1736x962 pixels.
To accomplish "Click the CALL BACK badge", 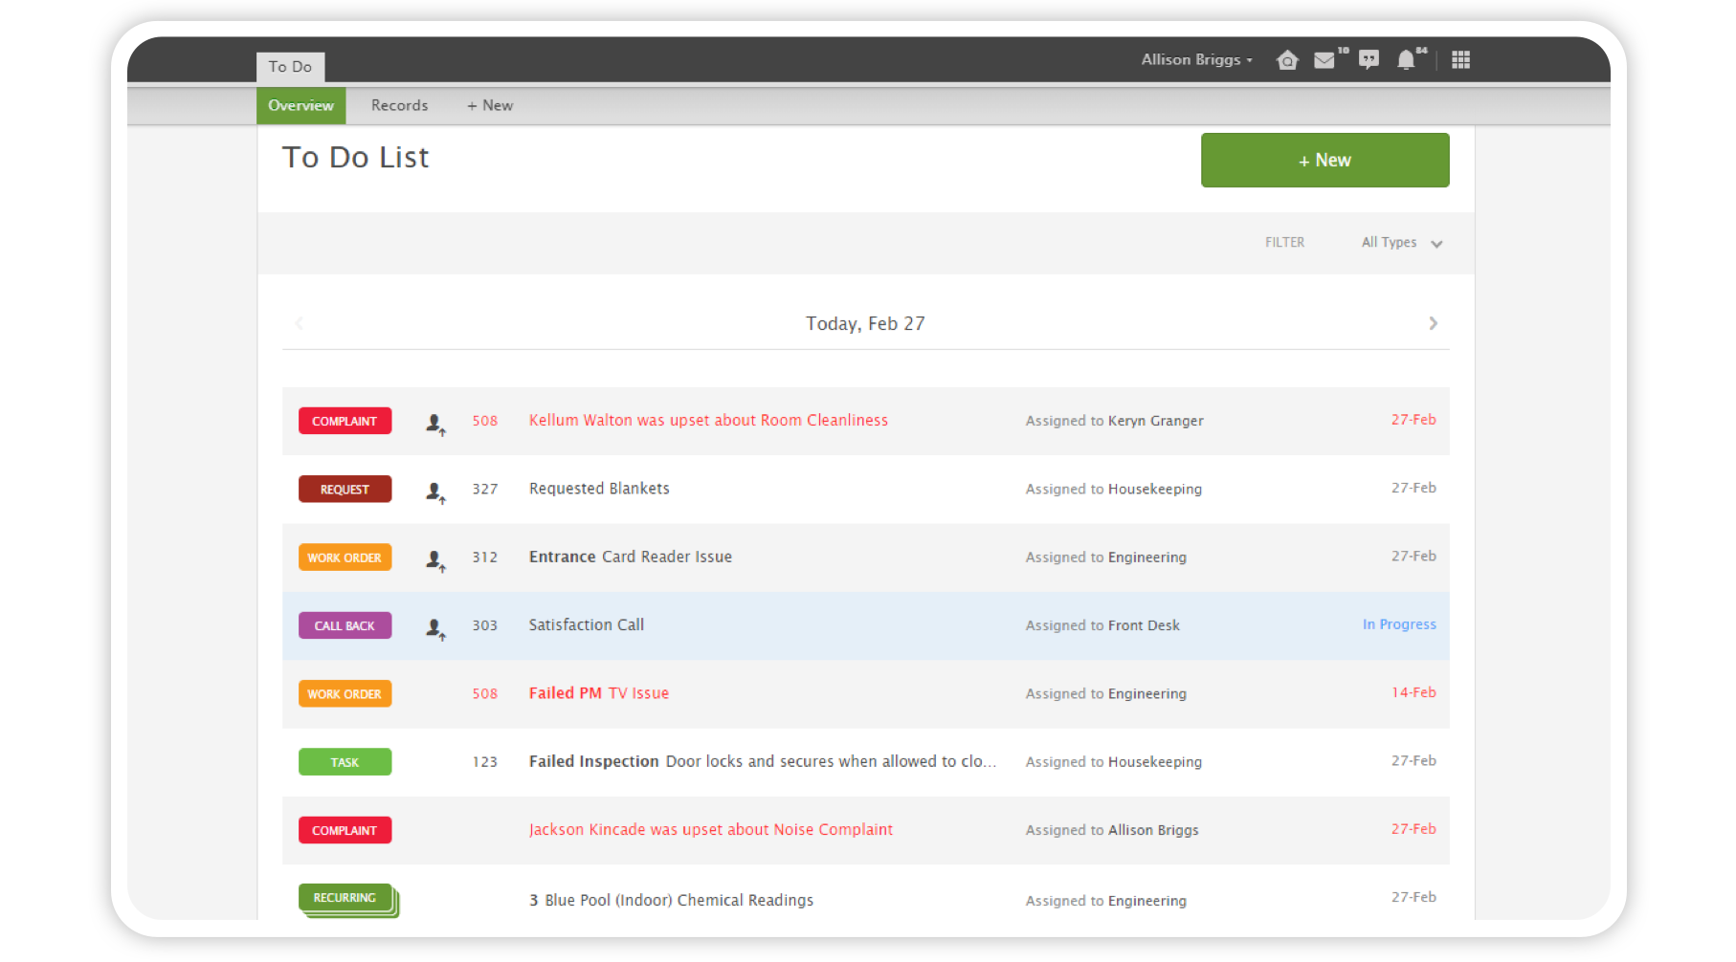I will tap(345, 625).
